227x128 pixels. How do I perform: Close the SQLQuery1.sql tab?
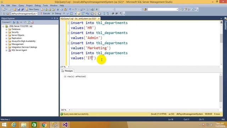pos(99,19)
